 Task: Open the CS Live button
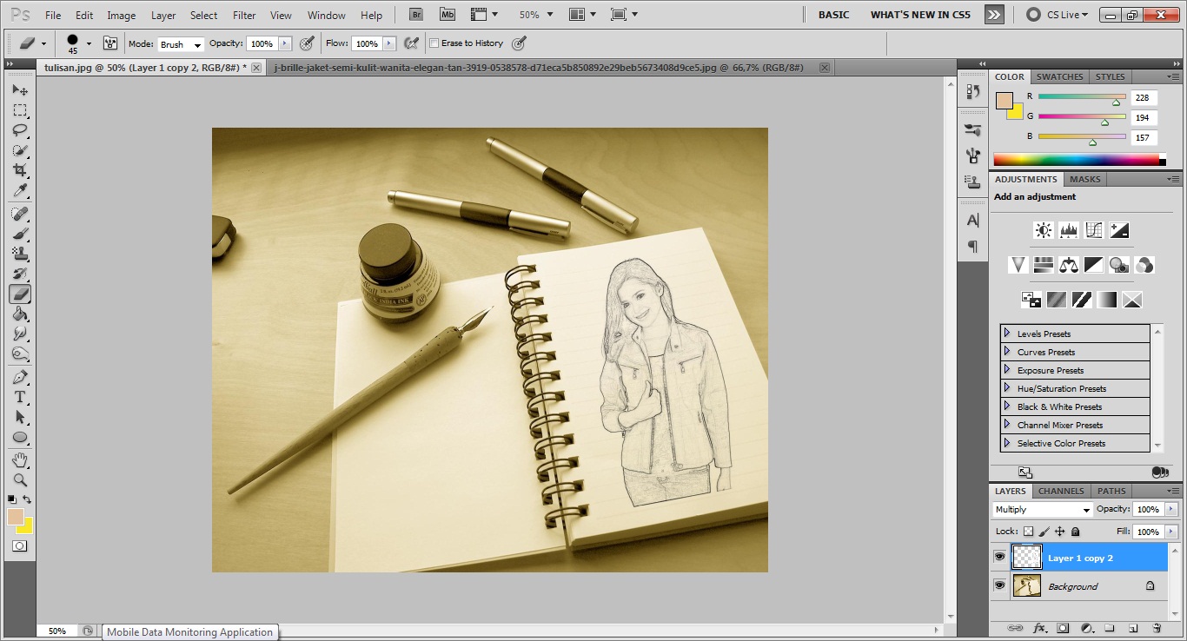tap(1057, 15)
